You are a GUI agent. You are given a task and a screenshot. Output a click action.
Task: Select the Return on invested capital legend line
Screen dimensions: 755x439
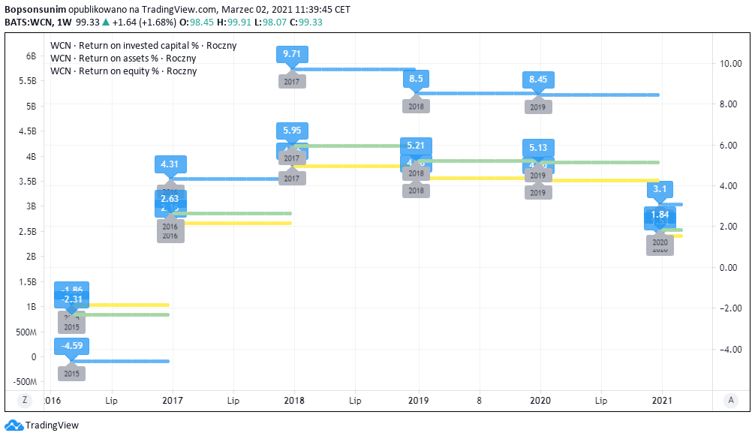click(x=143, y=46)
